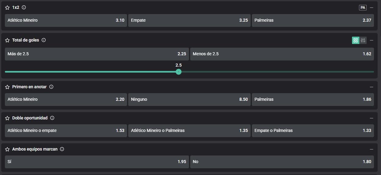Image resolution: width=381 pixels, height=175 pixels.
Task: Favorite the Total de goles market
Action: coord(7,40)
